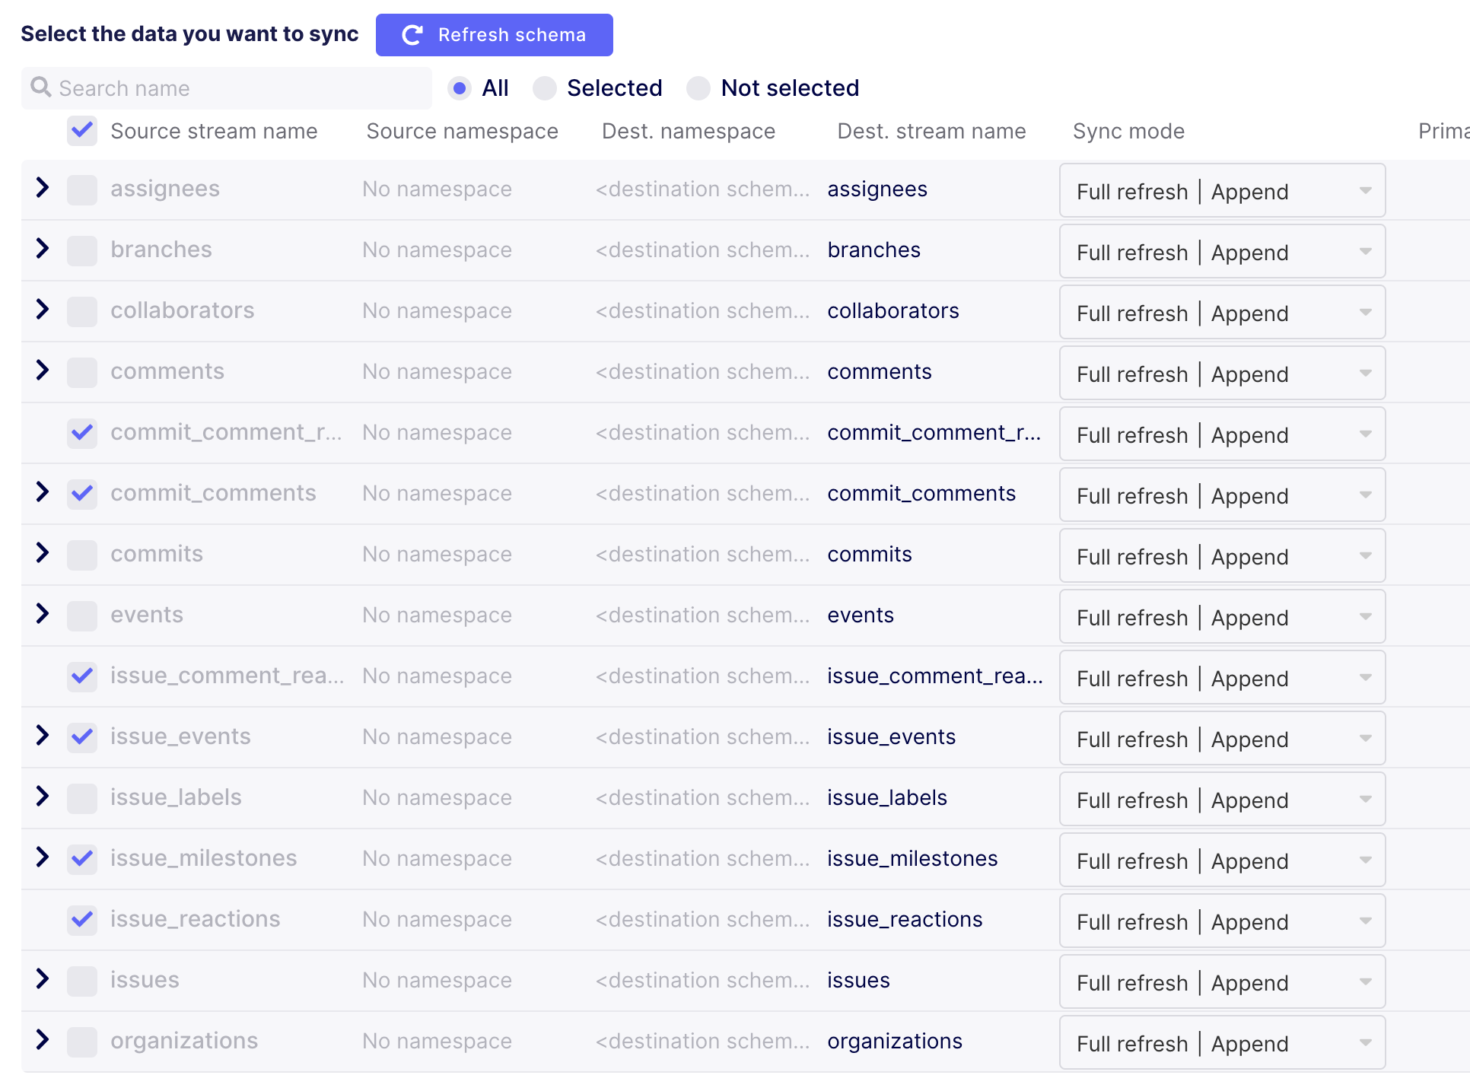Uncheck the issue_reactions stream

point(81,919)
